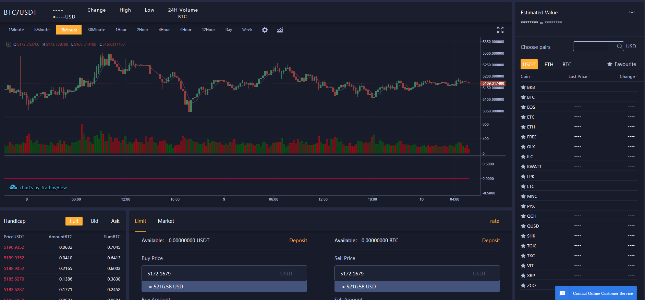Switch to the Market order tab
This screenshot has width=645, height=300.
click(166, 221)
